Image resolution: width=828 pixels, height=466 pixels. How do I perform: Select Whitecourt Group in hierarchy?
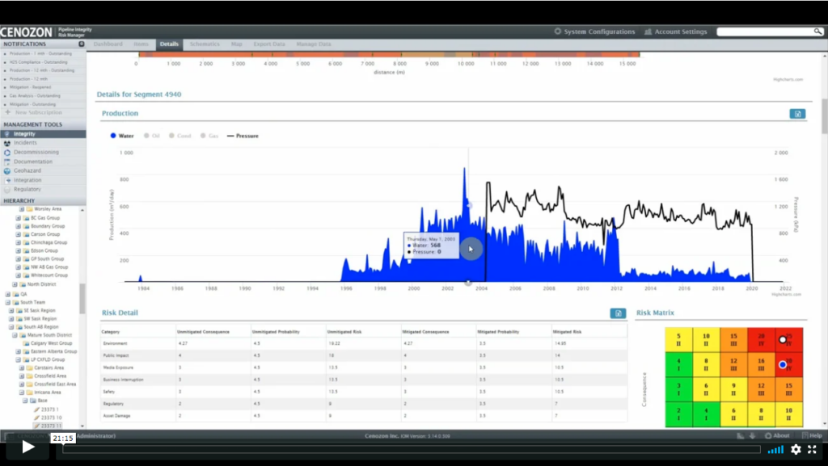pos(49,275)
